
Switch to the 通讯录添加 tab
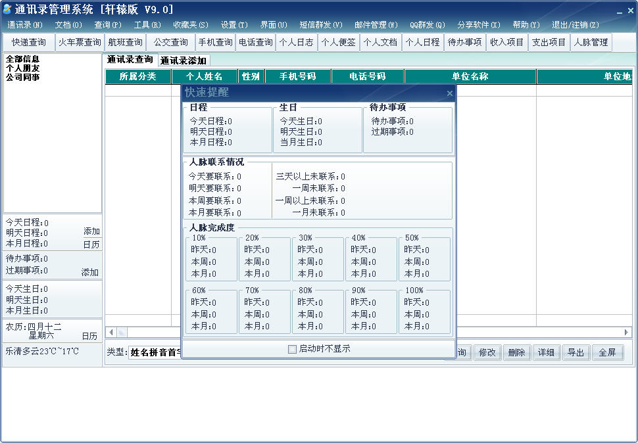pyautogui.click(x=183, y=60)
